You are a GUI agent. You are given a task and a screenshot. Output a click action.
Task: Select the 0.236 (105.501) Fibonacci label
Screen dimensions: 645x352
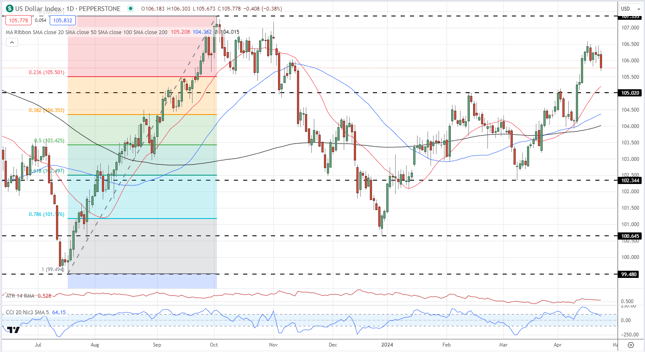[46, 72]
